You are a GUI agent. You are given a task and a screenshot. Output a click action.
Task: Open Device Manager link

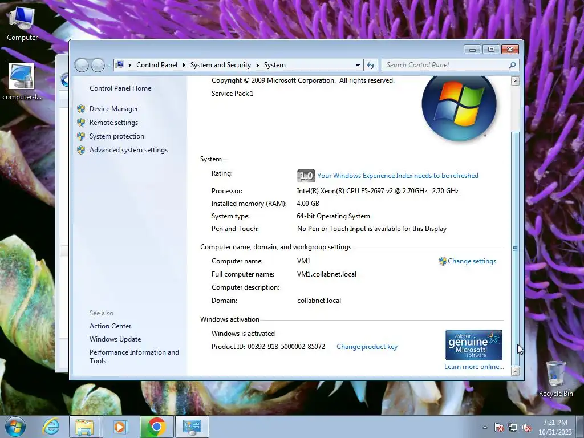click(x=113, y=109)
